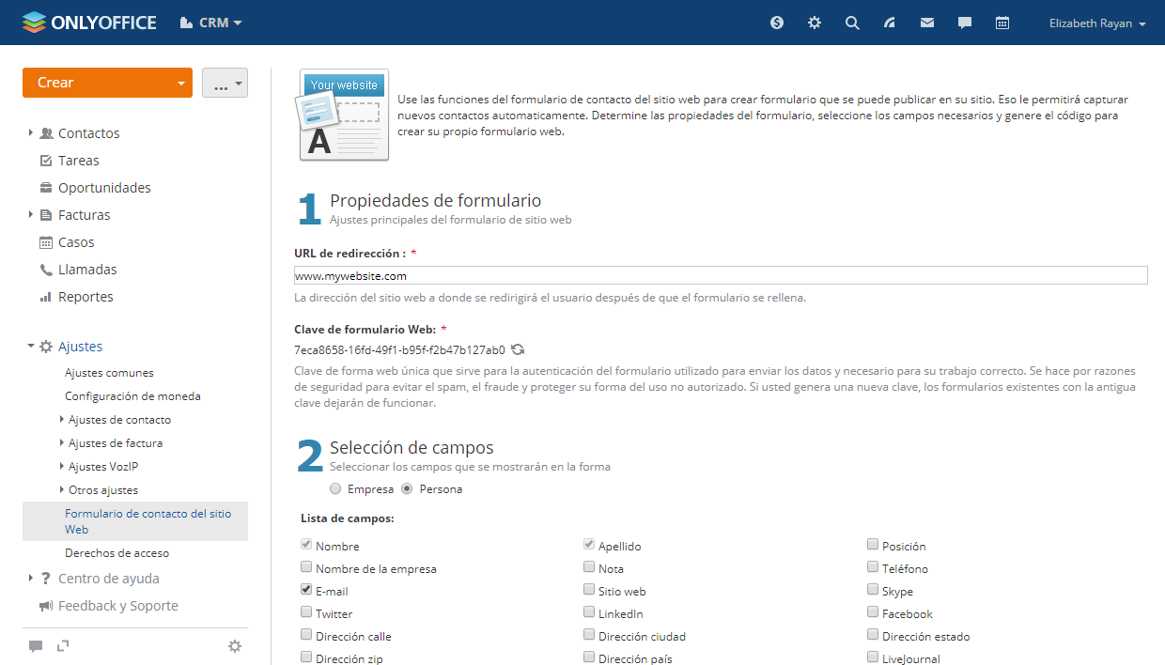Open the feed icon in header
The image size is (1165, 665).
click(x=890, y=23)
